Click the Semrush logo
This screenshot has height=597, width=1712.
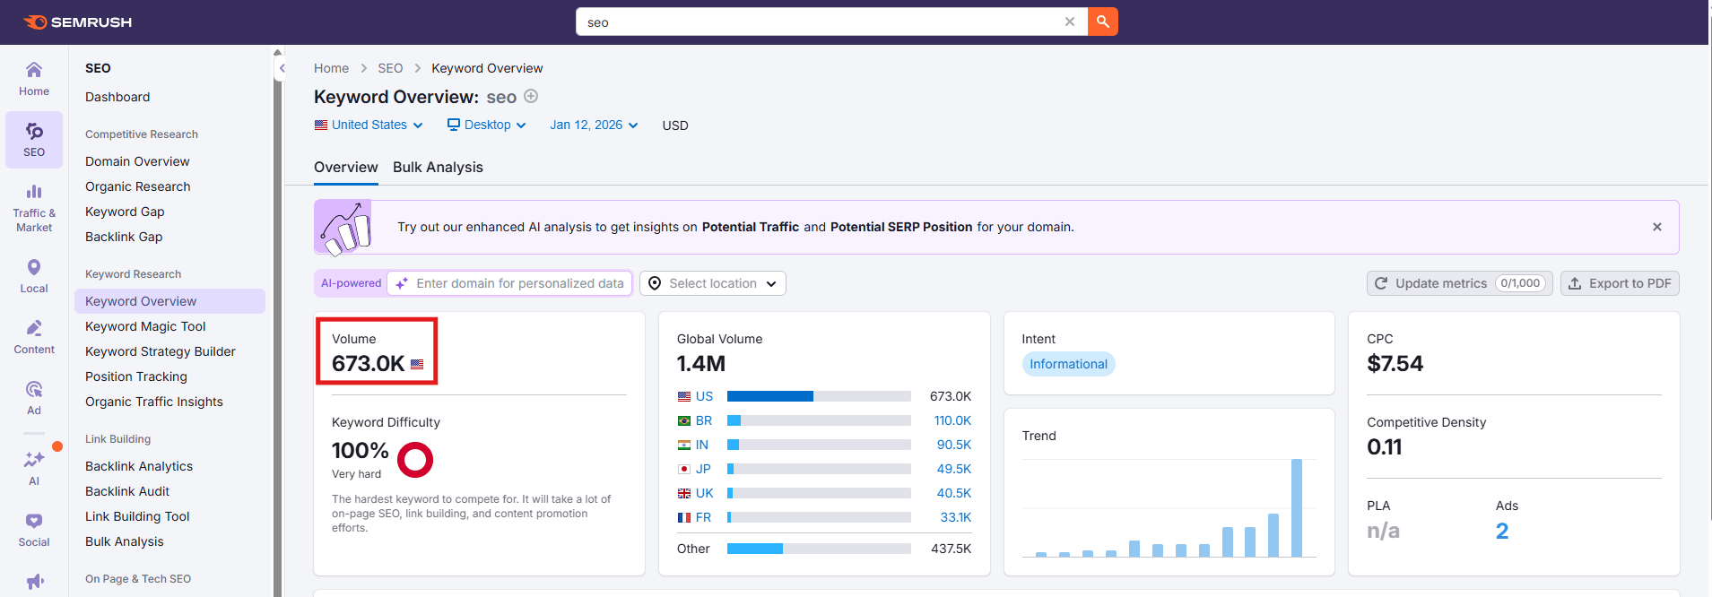coord(77,22)
